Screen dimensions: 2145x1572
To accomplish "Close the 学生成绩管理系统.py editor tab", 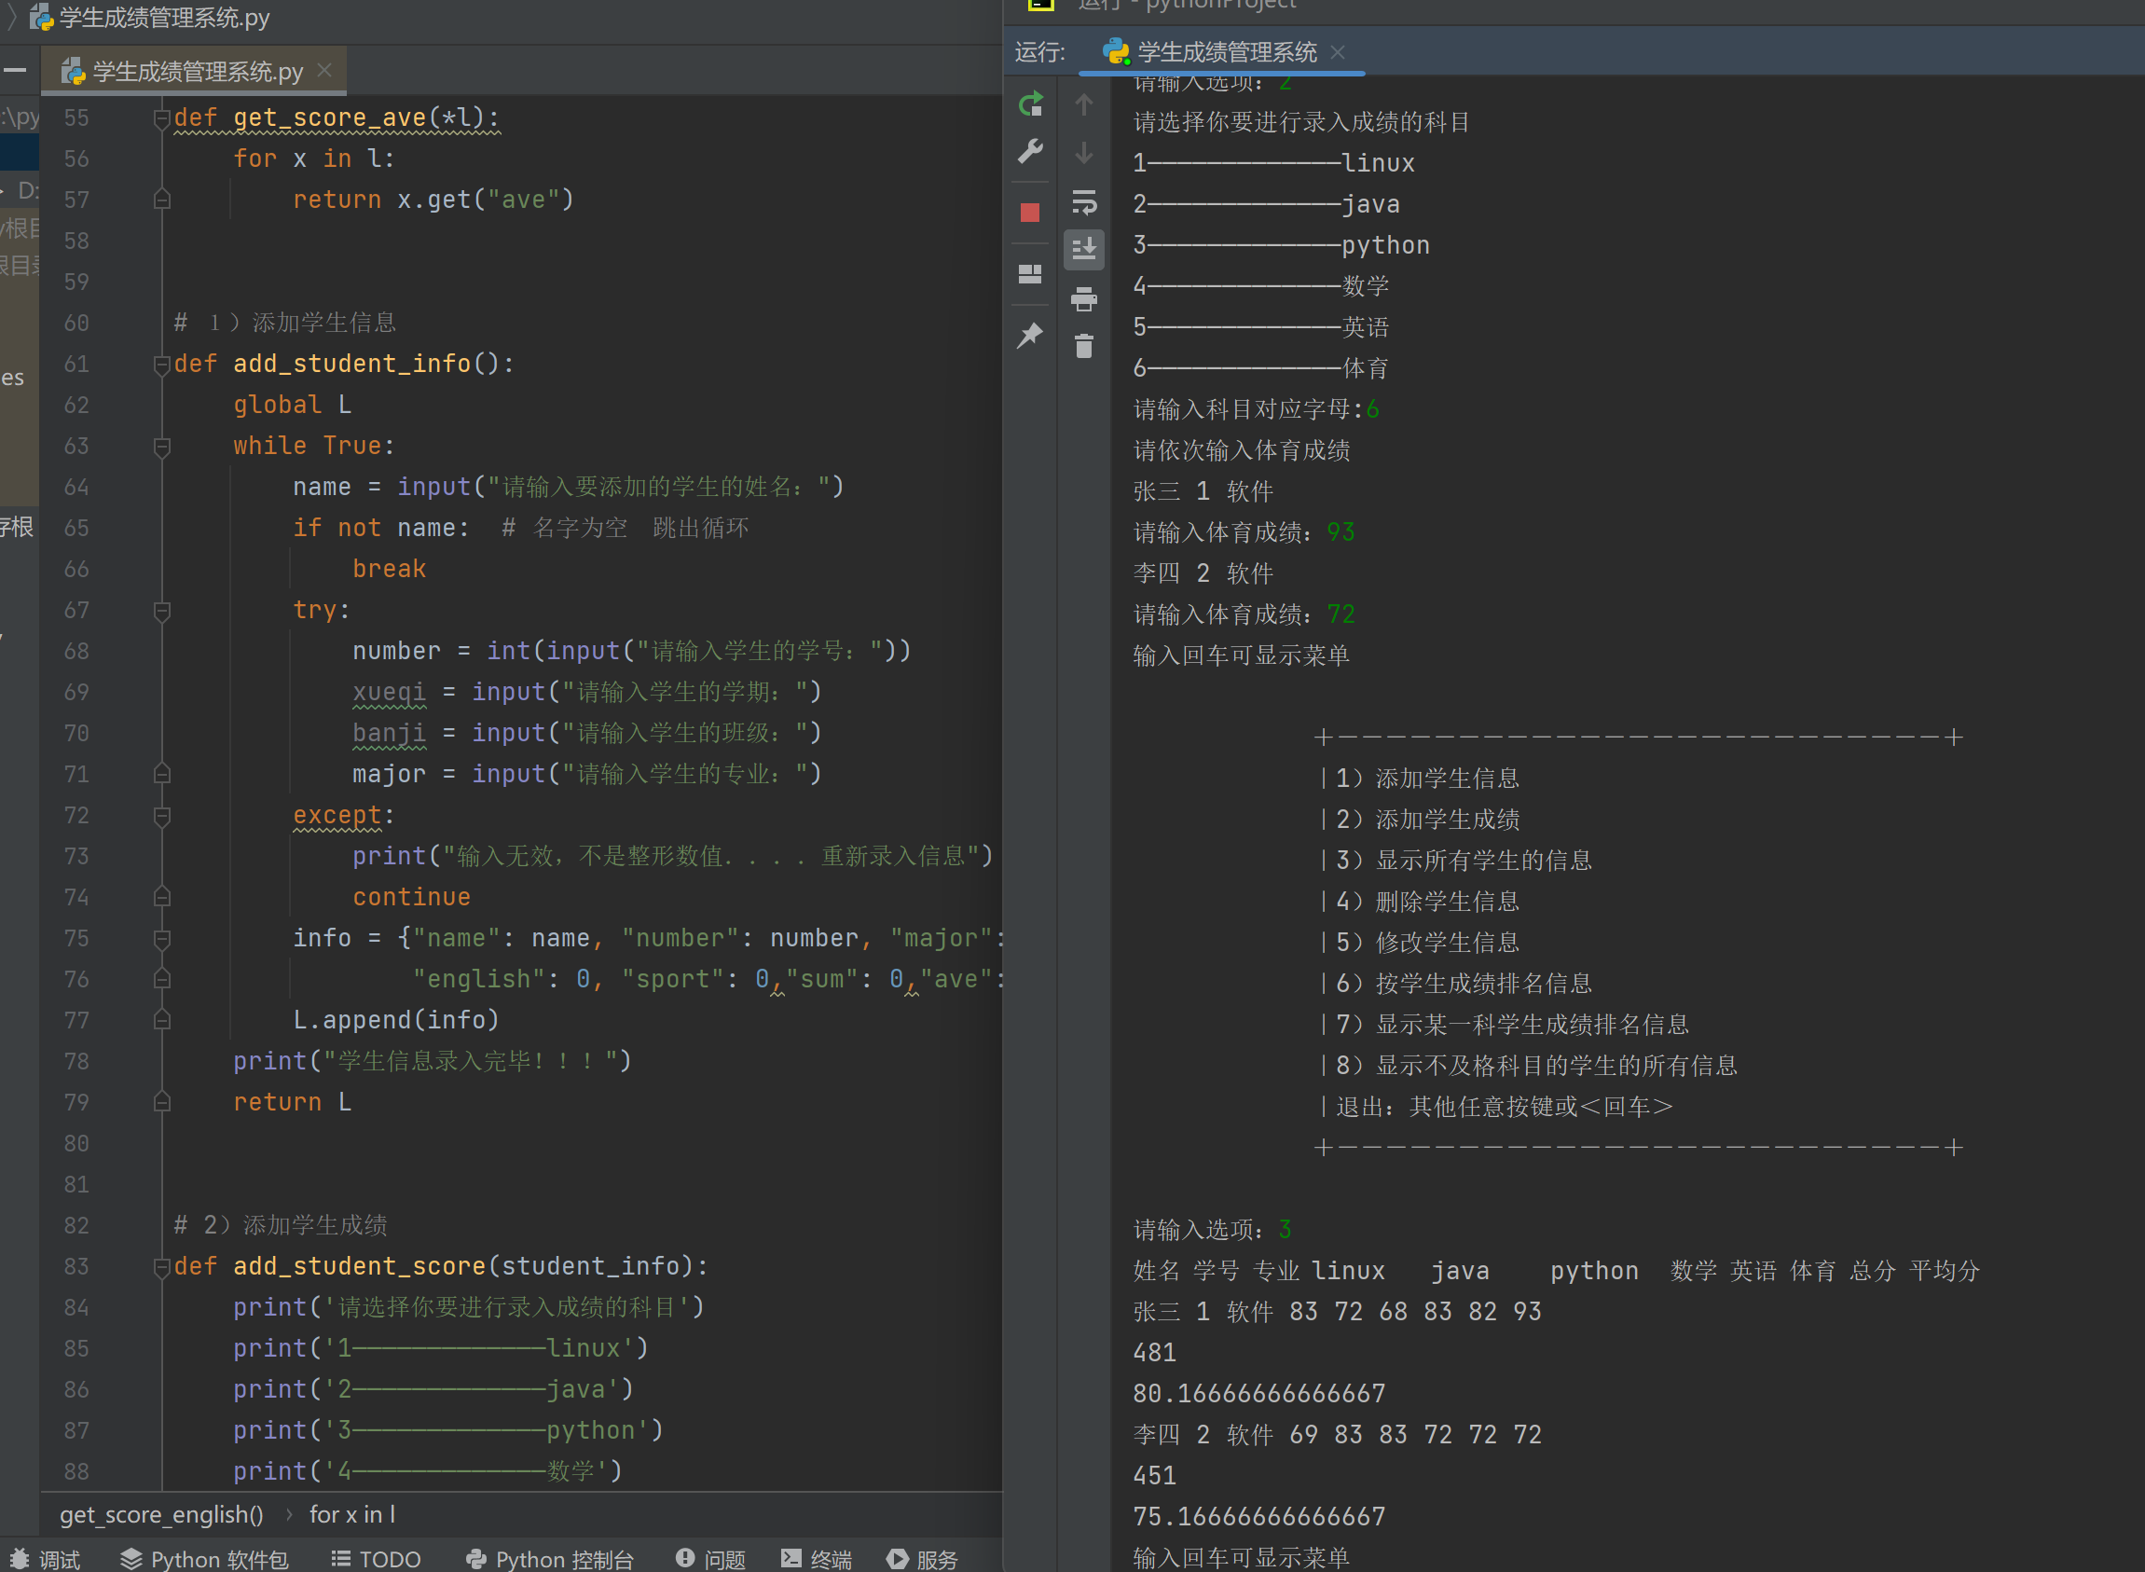I will [324, 71].
